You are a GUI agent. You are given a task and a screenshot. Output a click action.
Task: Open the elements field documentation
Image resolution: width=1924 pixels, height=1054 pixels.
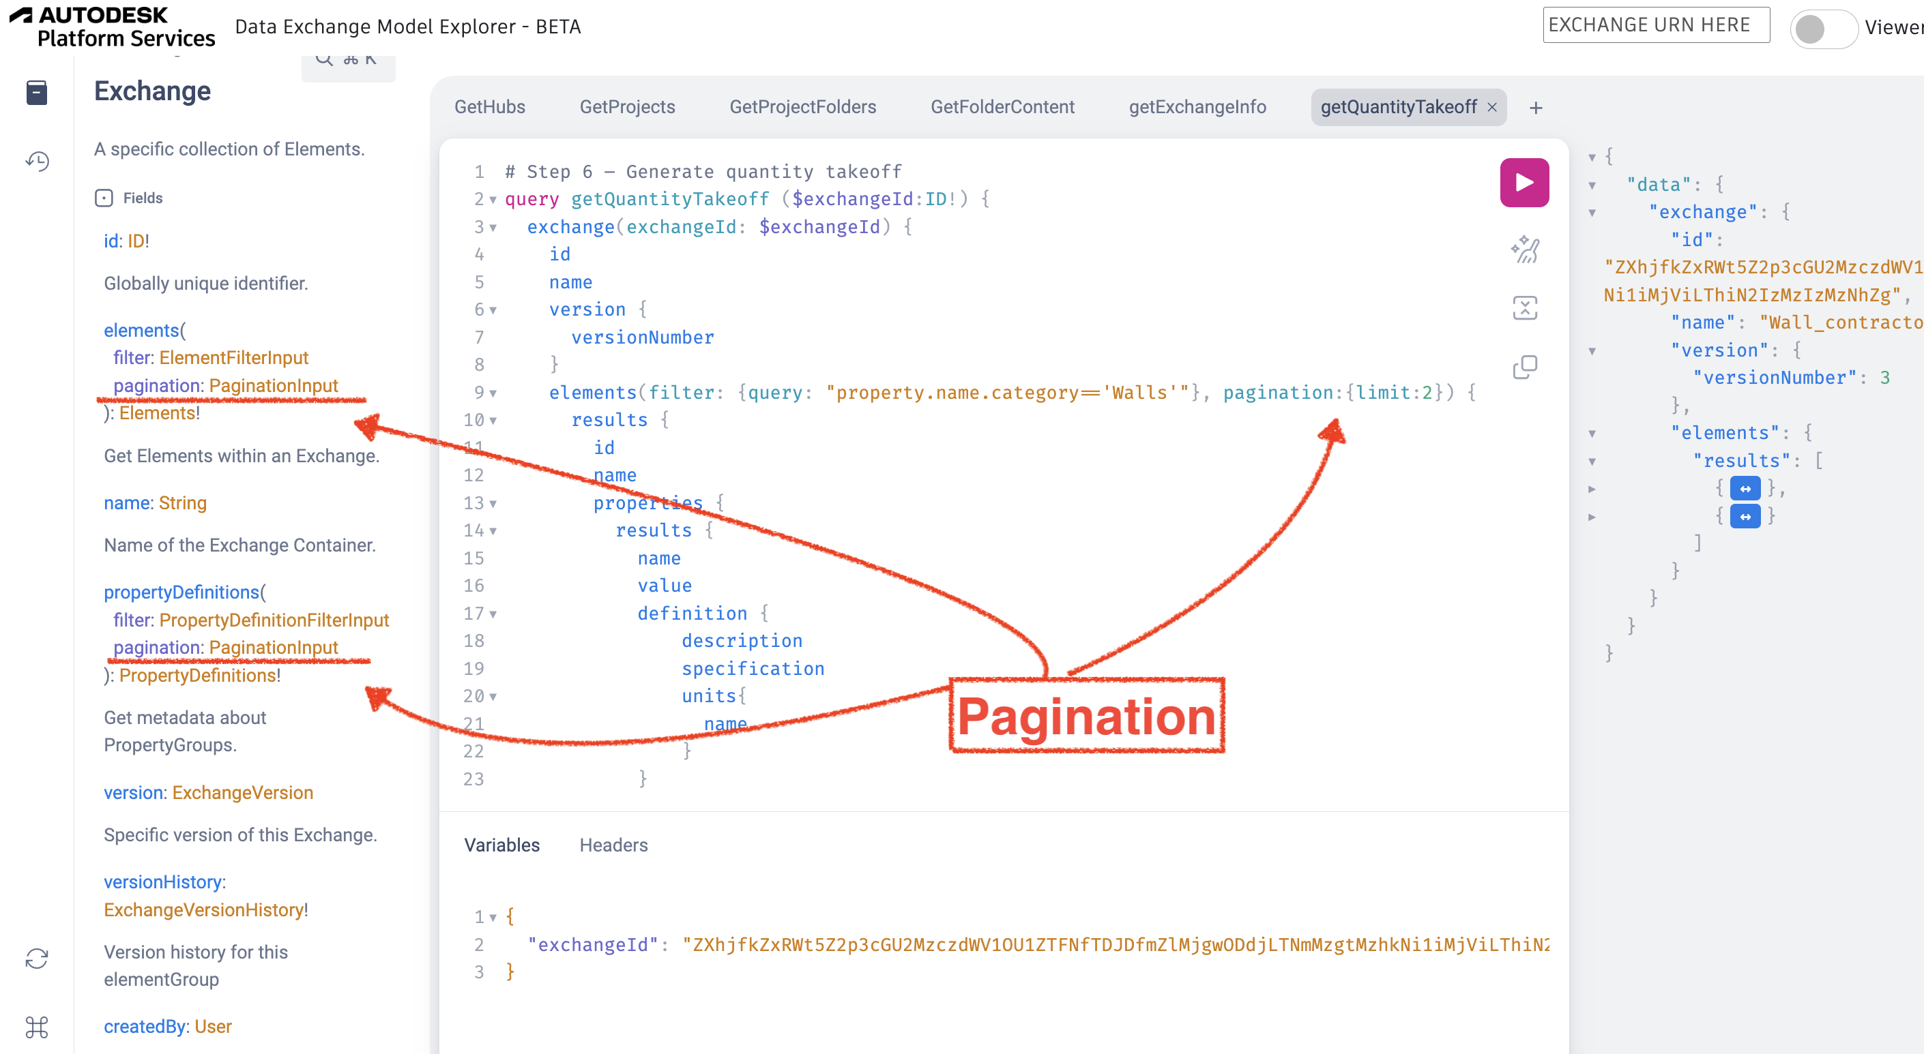(141, 330)
